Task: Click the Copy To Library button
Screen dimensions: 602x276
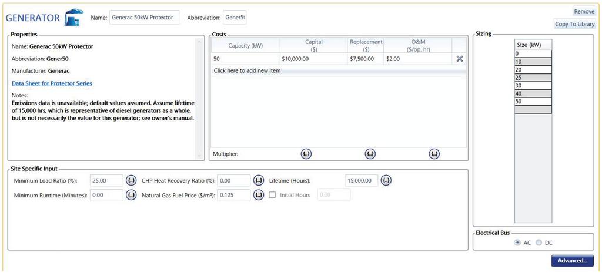Action: [575, 24]
